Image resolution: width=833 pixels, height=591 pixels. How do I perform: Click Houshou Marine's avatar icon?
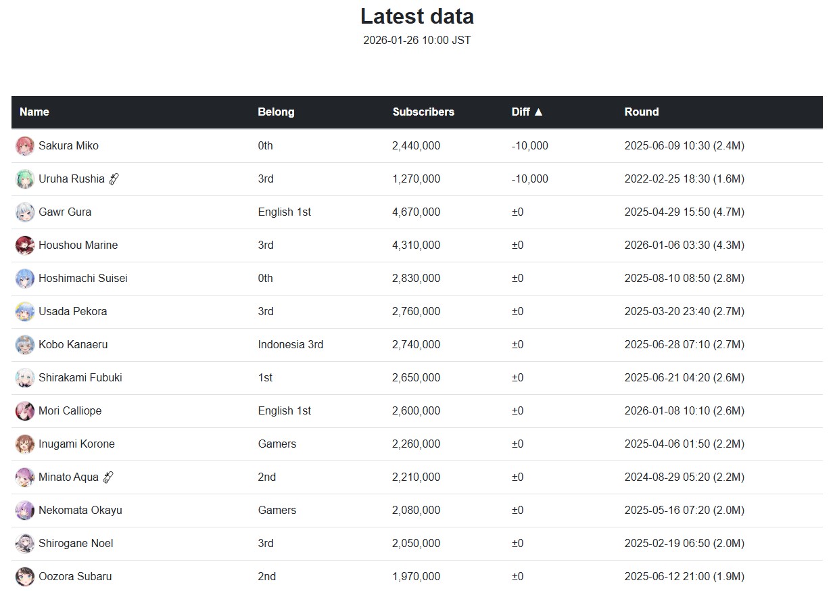(25, 245)
